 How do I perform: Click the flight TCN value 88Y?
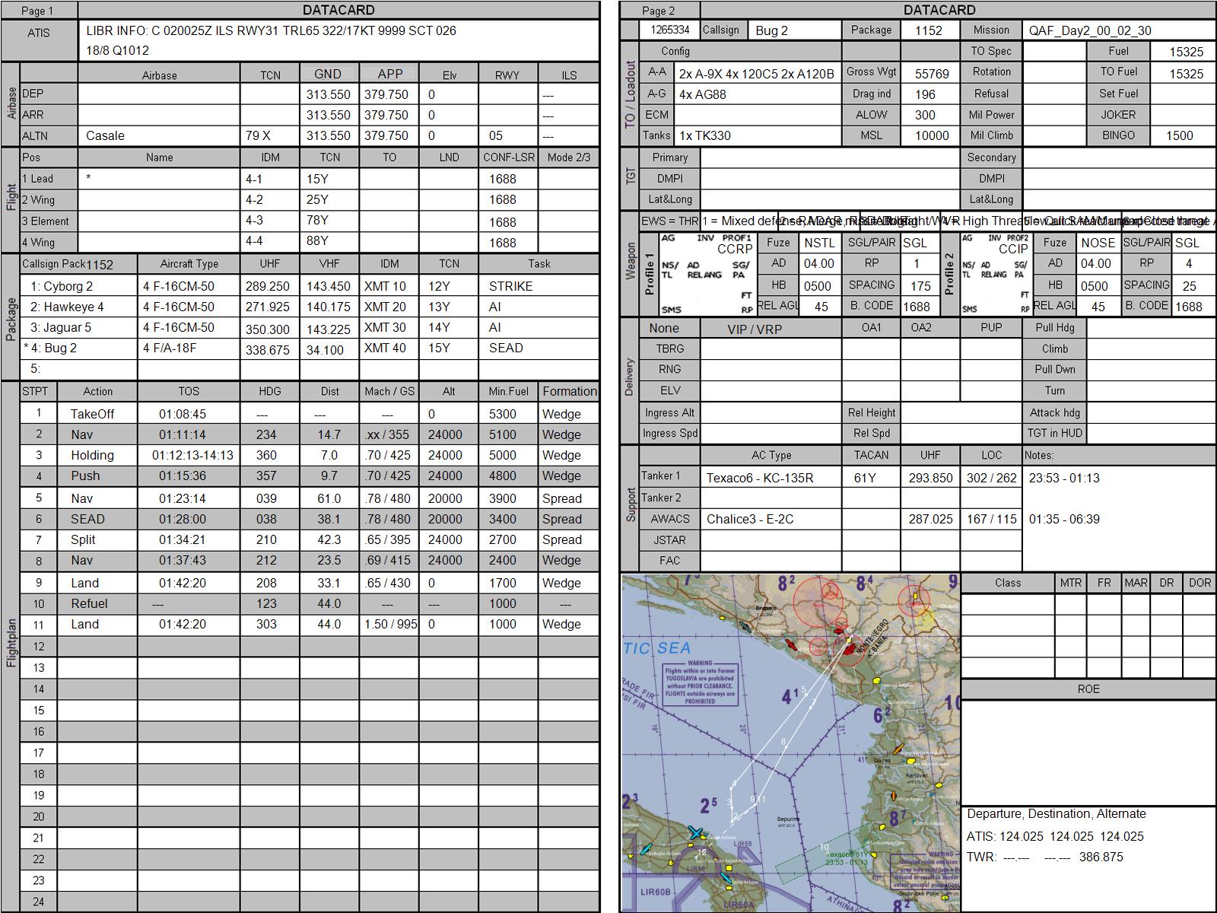point(317,240)
